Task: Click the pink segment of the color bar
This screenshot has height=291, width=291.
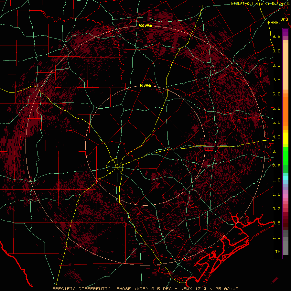Action: tap(286, 196)
